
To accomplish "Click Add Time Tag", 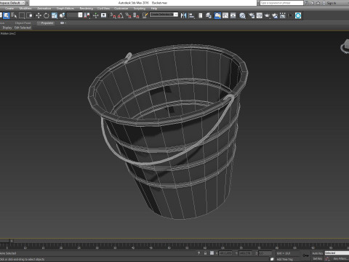I will point(285,259).
